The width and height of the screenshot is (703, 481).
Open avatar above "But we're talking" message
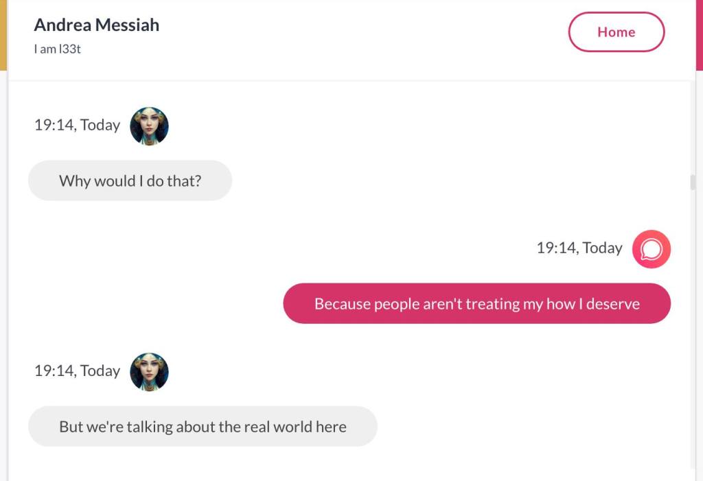coord(149,371)
